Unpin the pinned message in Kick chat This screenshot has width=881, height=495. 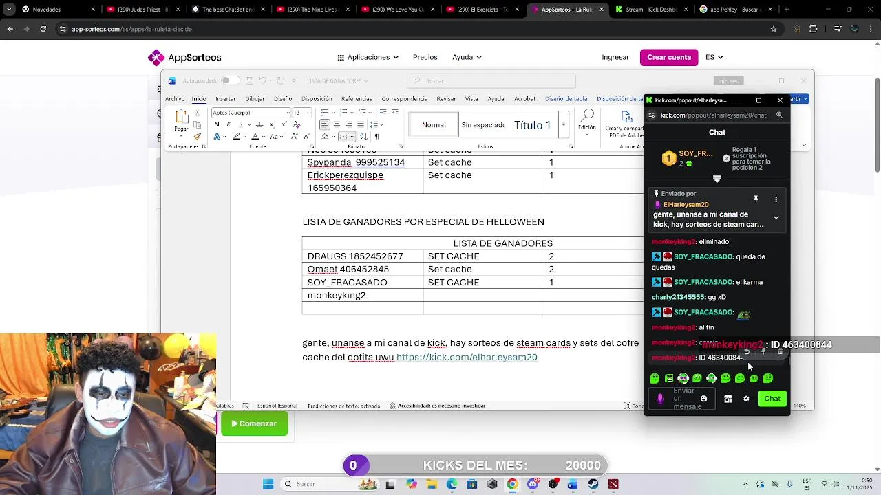[756, 199]
